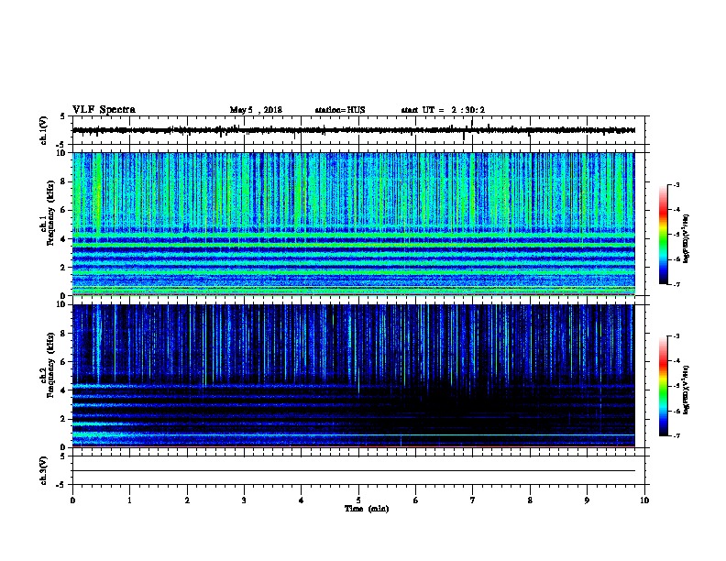Click the ch.2 spectrogram color bar

click(x=664, y=386)
